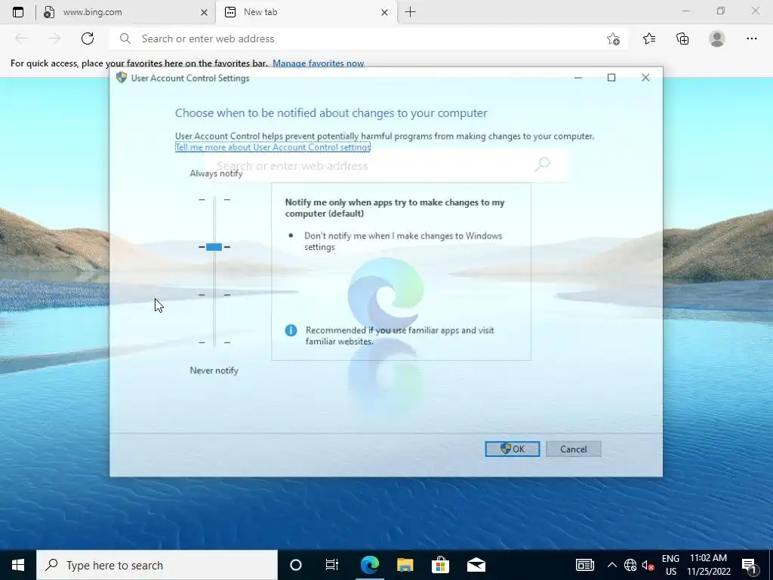Click the Manage favorites now link
Image resolution: width=773 pixels, height=580 pixels.
coord(318,63)
